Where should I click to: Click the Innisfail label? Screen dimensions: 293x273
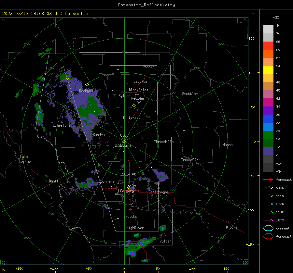pyautogui.click(x=131, y=118)
